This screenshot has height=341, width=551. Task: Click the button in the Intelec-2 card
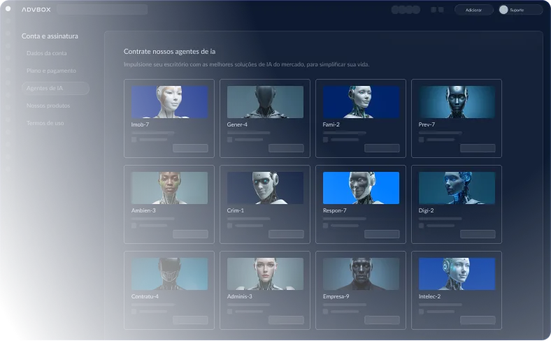coord(478,320)
